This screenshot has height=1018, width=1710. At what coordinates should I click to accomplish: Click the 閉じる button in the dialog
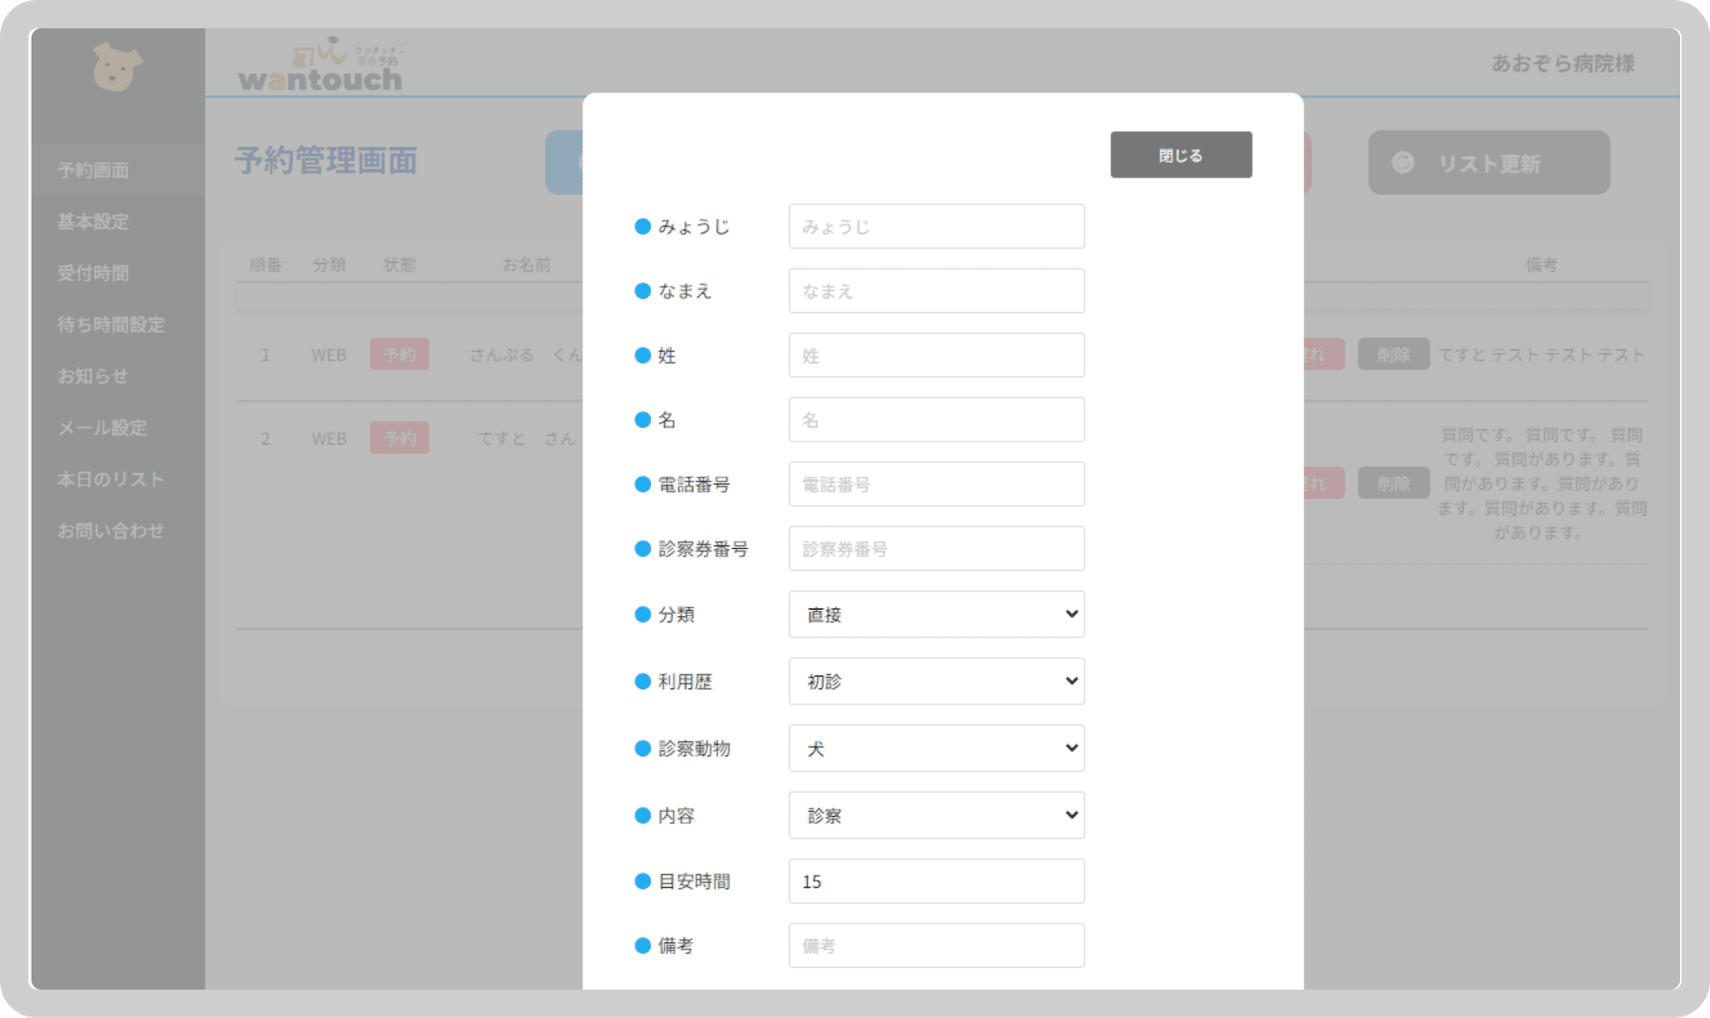pyautogui.click(x=1181, y=155)
